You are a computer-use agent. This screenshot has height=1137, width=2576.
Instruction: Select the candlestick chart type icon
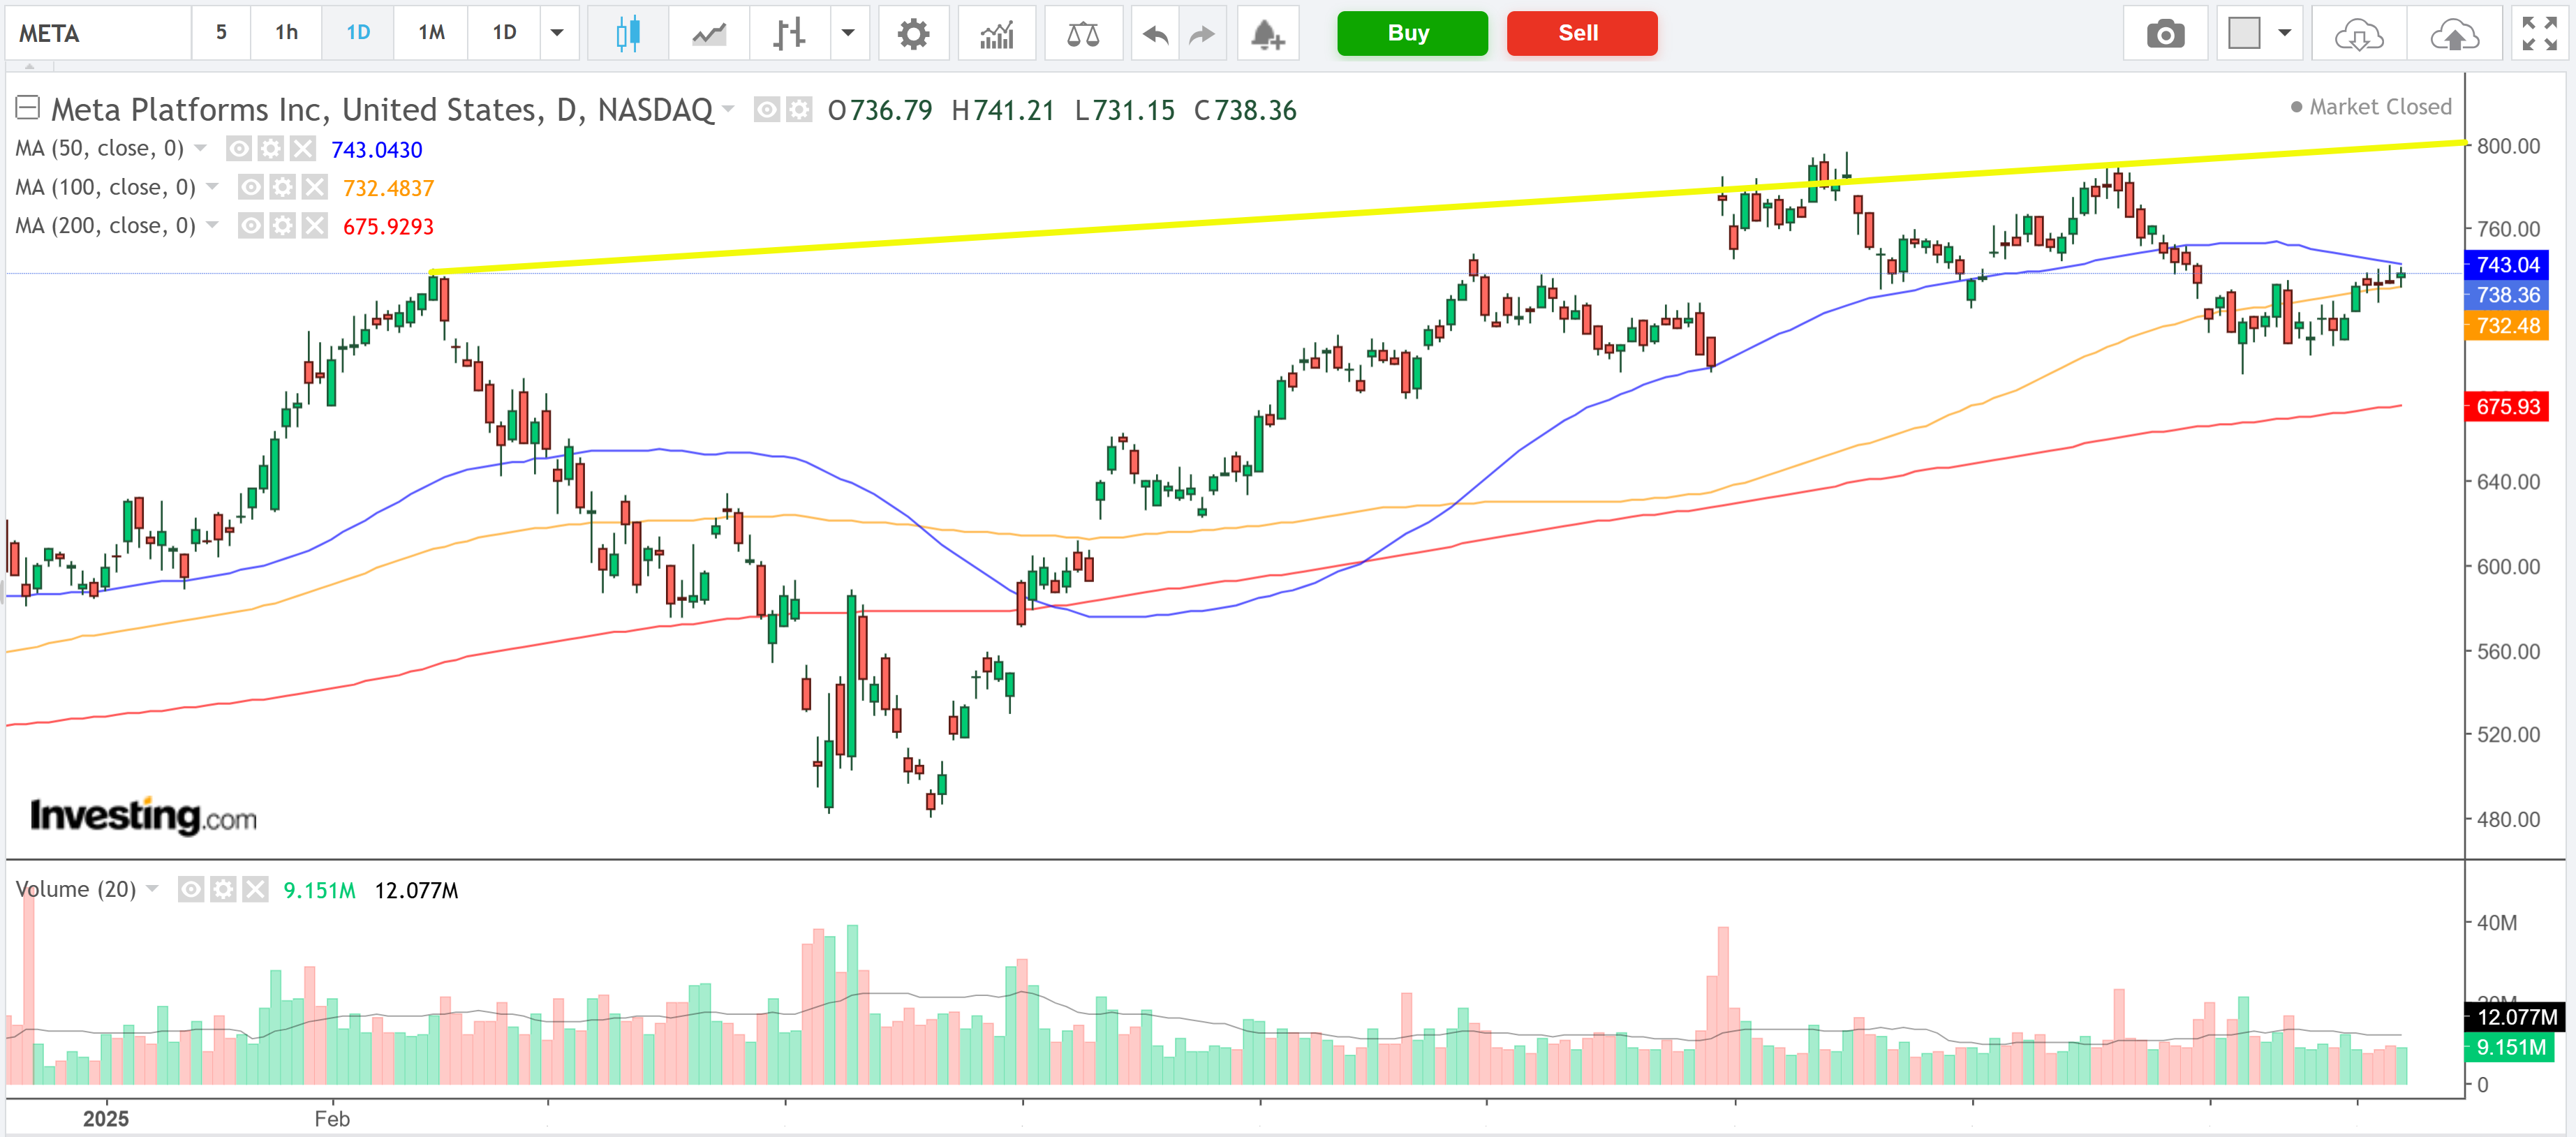(x=627, y=34)
